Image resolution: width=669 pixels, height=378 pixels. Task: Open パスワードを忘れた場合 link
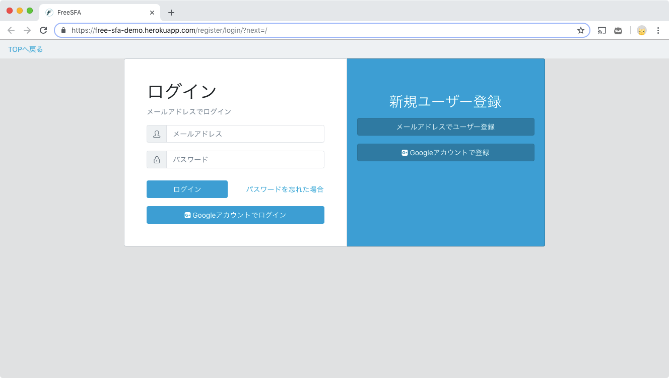[x=285, y=190]
